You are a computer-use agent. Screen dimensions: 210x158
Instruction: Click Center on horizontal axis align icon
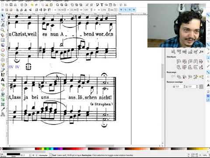tap(184, 51)
